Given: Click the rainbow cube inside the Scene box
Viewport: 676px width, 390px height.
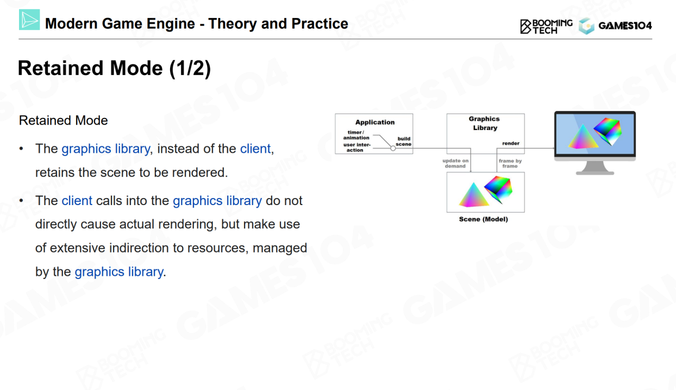Looking at the screenshot, I should [x=499, y=188].
